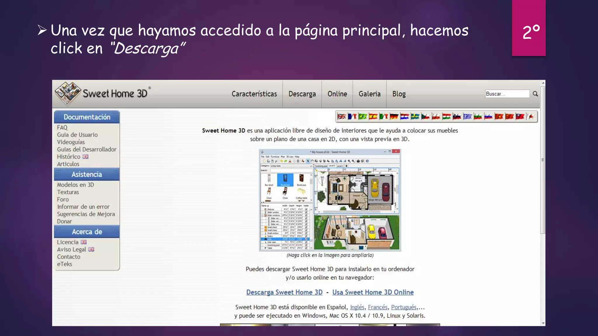Click Usa Sweet Home 3D Online link
Viewport: 598px width, 336px height.
point(373,292)
